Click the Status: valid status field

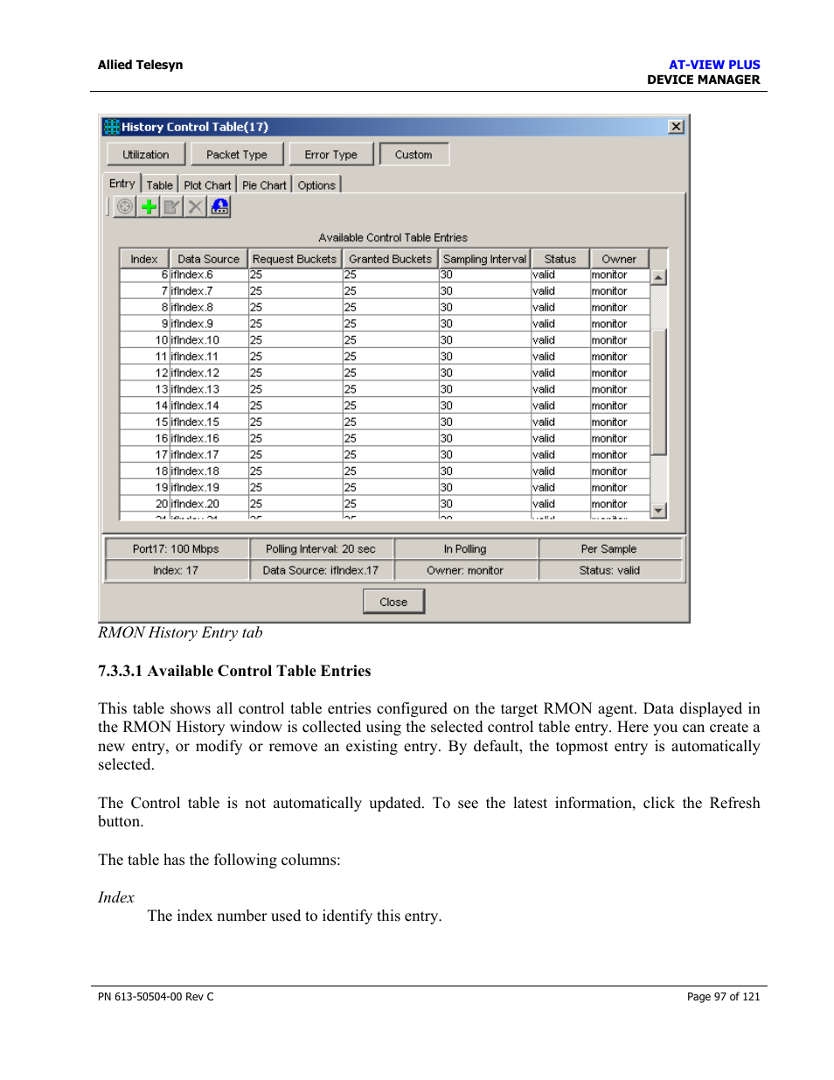[609, 570]
